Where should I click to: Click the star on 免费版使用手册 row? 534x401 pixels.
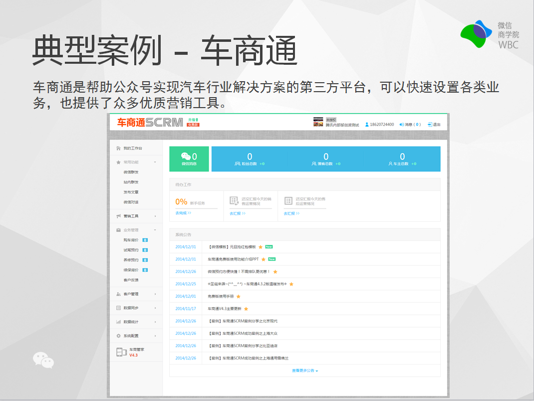pos(239,297)
